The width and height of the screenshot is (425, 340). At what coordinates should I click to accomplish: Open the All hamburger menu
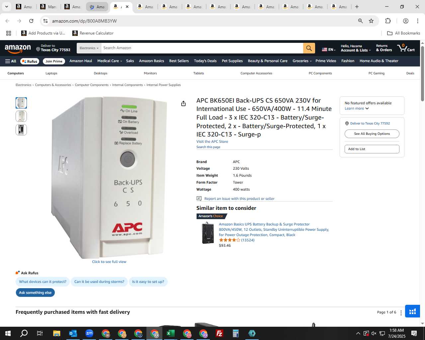click(x=11, y=61)
